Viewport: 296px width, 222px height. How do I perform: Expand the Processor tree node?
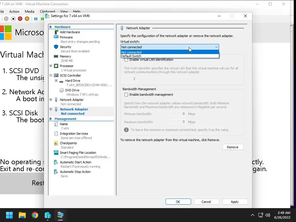(51, 66)
